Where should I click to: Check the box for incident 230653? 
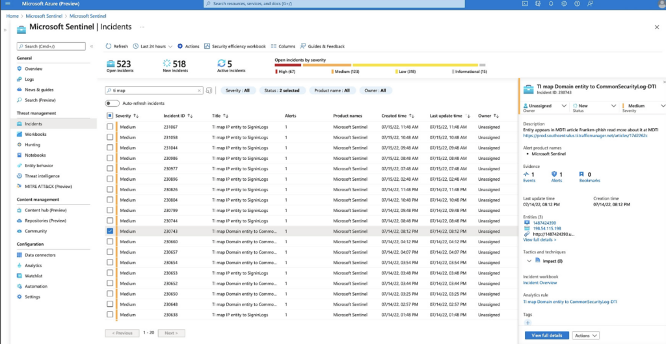[110, 273]
